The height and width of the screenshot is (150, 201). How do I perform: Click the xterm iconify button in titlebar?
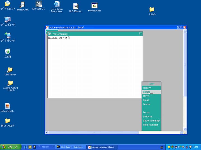coord(50,34)
